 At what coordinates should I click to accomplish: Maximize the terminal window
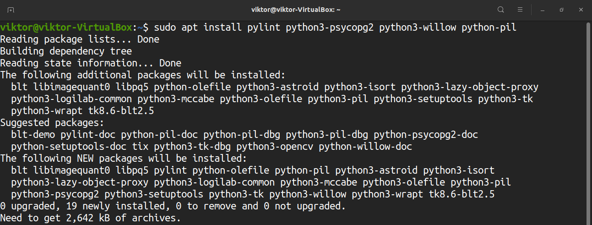tap(561, 10)
